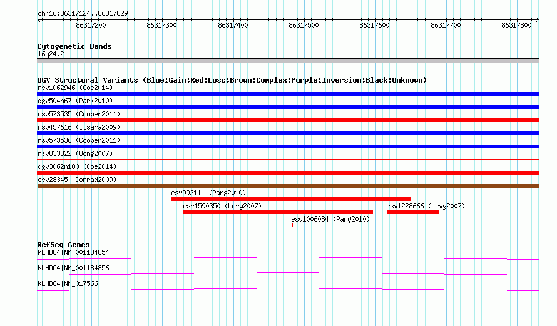The height and width of the screenshot is (326, 557).
Task: Click the dgv3062n100 (Coe2014) red bar
Action: [x=288, y=173]
